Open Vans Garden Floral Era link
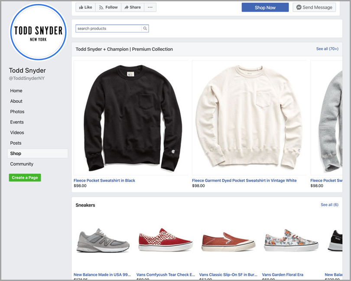Image resolution: width=351 pixels, height=281 pixels. tap(283, 275)
